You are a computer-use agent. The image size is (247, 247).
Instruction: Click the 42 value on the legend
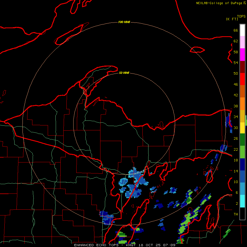pyautogui.click(x=236, y=95)
